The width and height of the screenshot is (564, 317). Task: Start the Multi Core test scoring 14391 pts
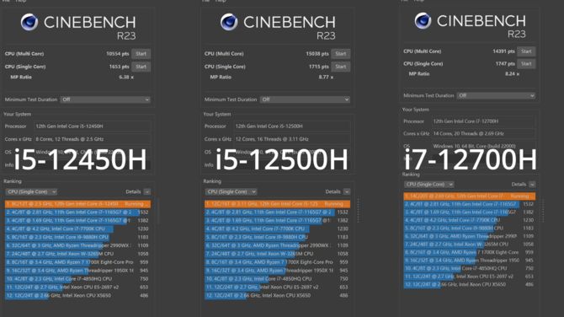click(x=526, y=51)
